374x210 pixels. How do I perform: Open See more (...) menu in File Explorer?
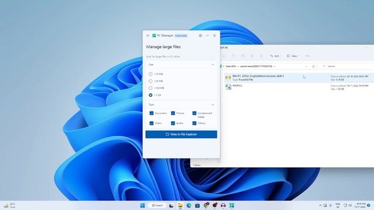click(307, 56)
